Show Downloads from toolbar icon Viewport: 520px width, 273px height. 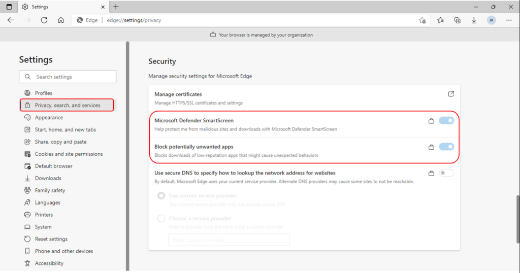coord(474,20)
